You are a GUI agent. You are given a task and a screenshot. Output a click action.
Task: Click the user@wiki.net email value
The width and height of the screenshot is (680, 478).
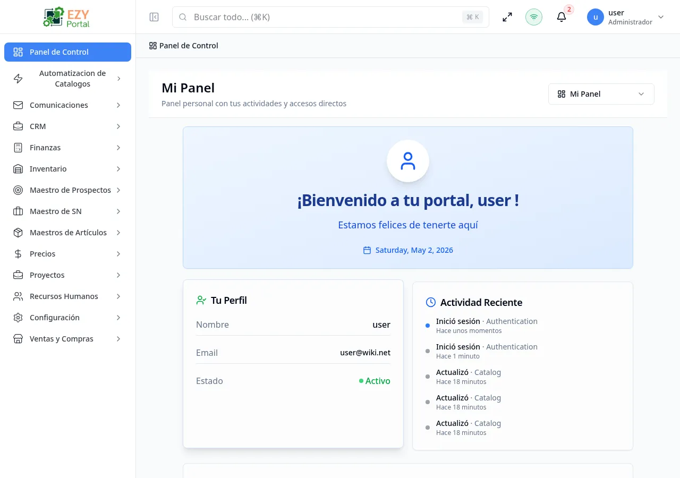click(365, 353)
